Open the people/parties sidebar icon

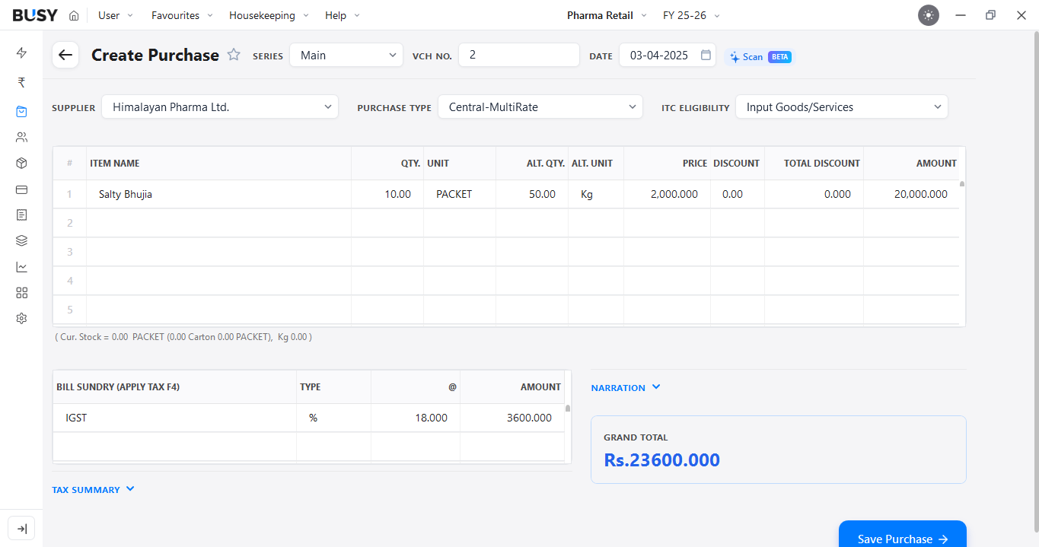pos(21,137)
